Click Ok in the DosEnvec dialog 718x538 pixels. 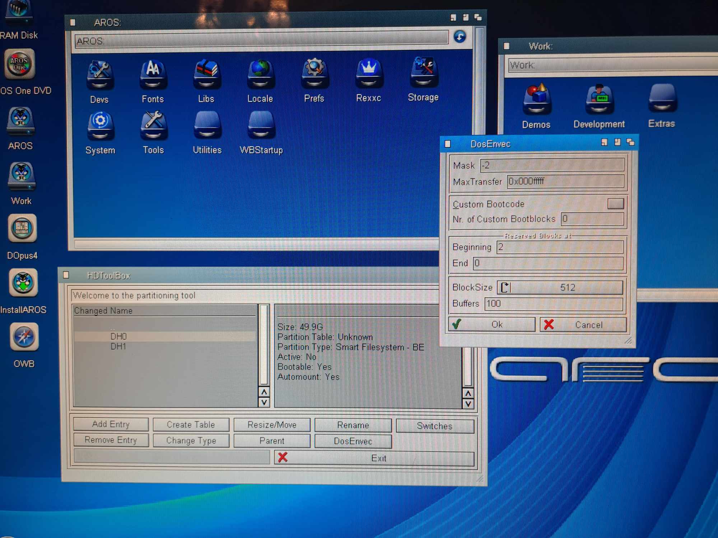(x=492, y=325)
